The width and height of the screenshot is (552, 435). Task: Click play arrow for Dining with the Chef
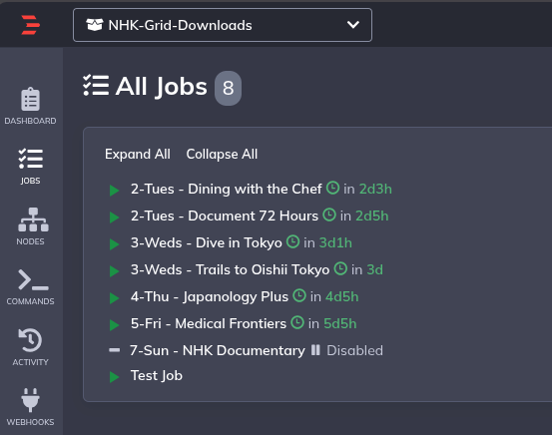(x=115, y=191)
